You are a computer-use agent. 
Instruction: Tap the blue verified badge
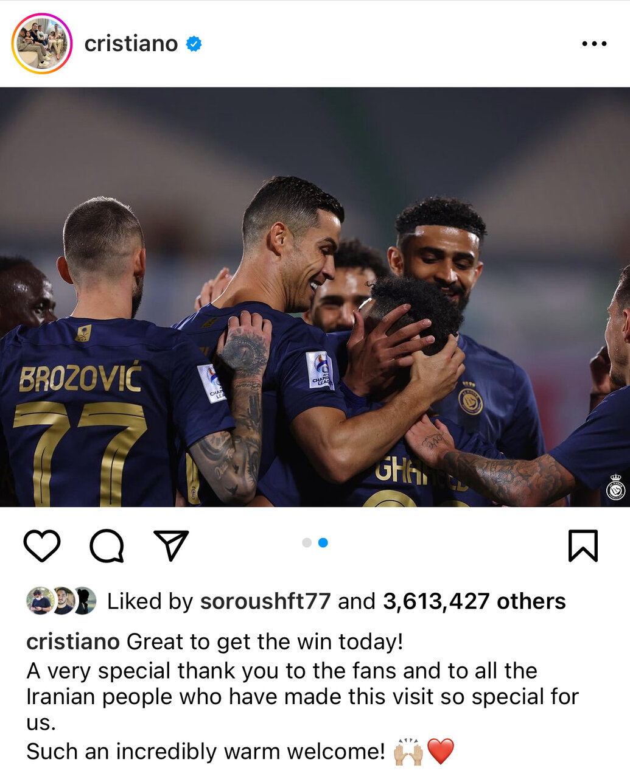[x=194, y=44]
